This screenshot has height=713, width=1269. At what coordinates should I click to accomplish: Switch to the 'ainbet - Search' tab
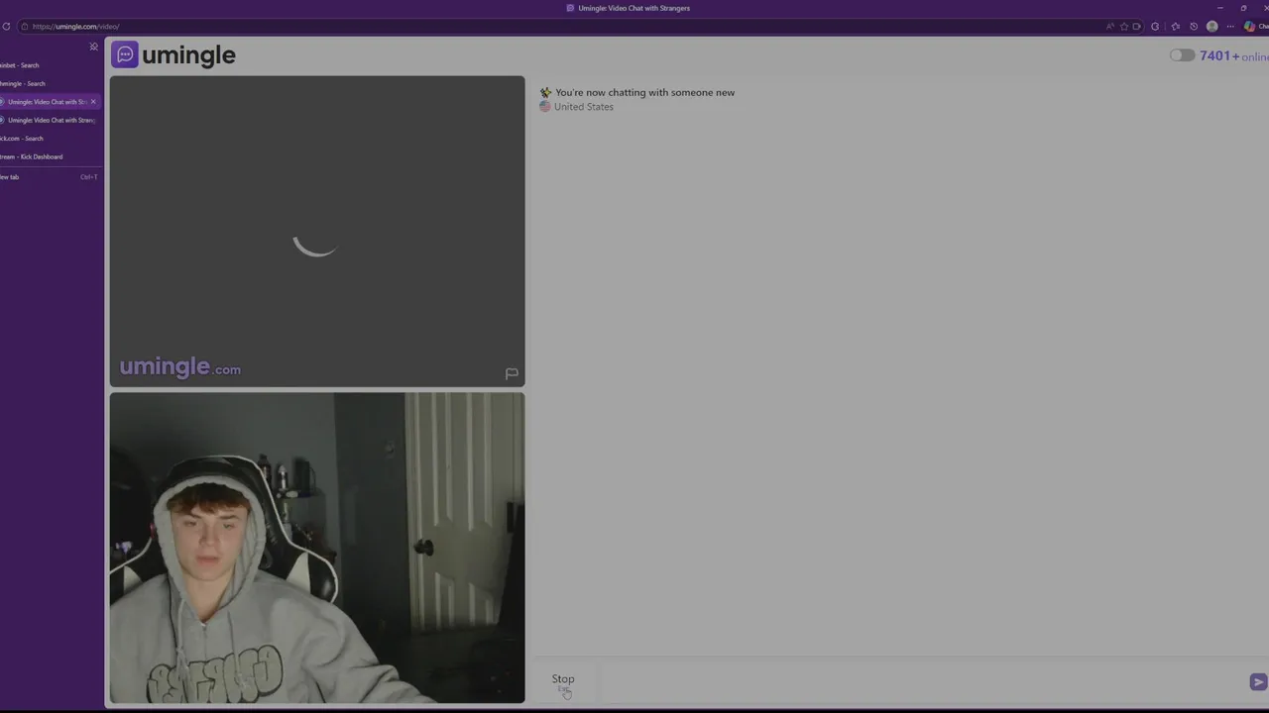click(x=50, y=65)
